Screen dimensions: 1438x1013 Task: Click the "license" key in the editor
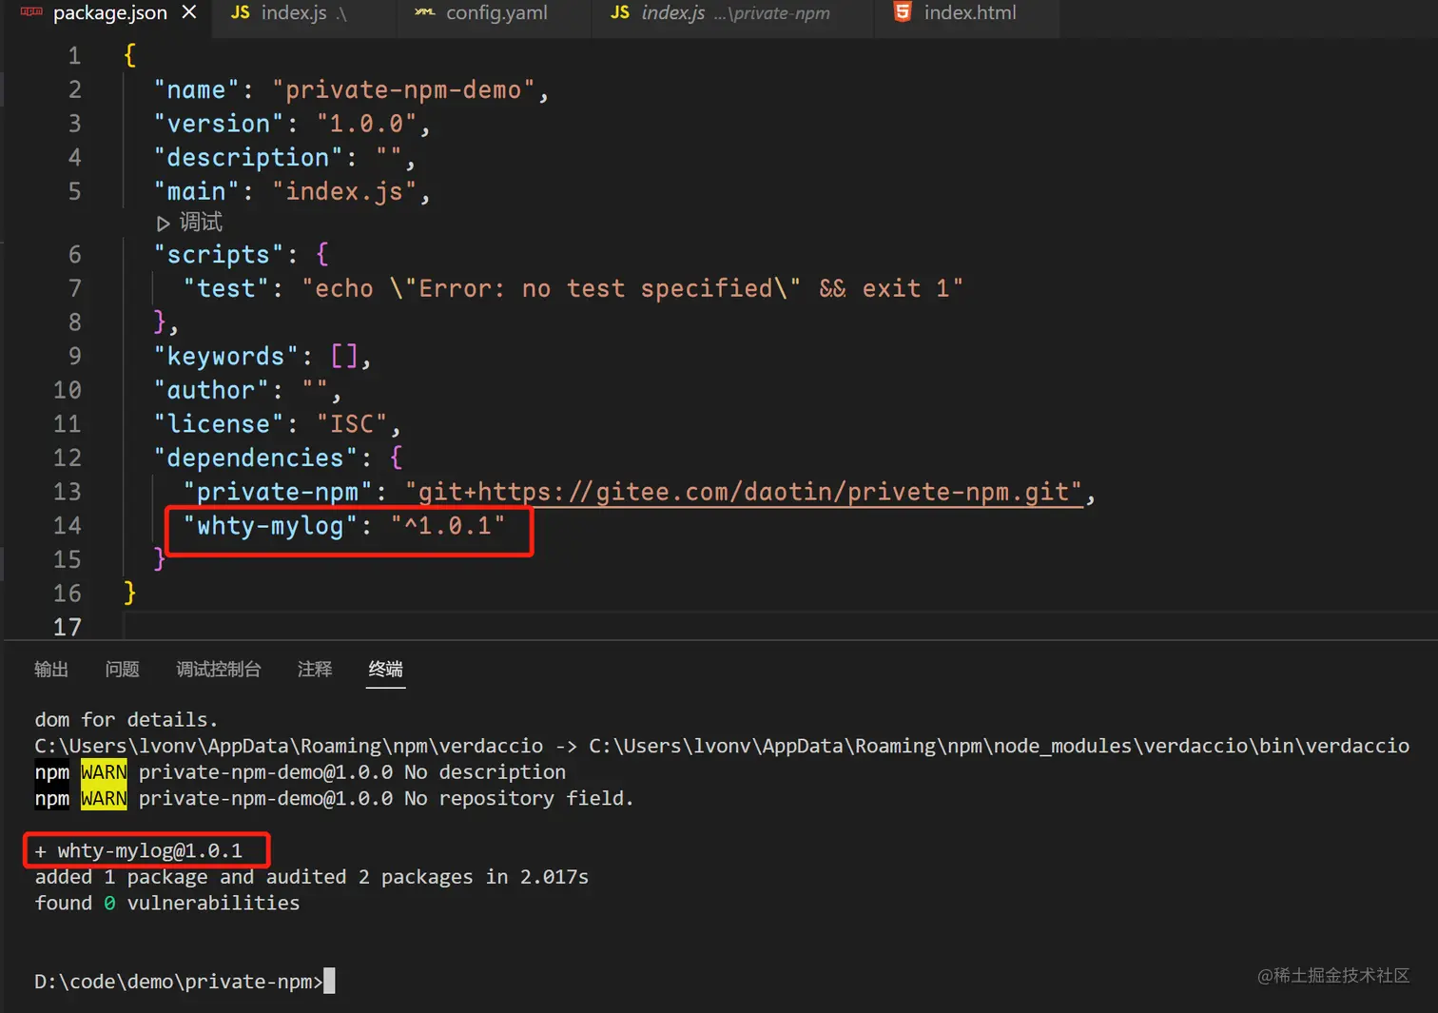pyautogui.click(x=219, y=424)
